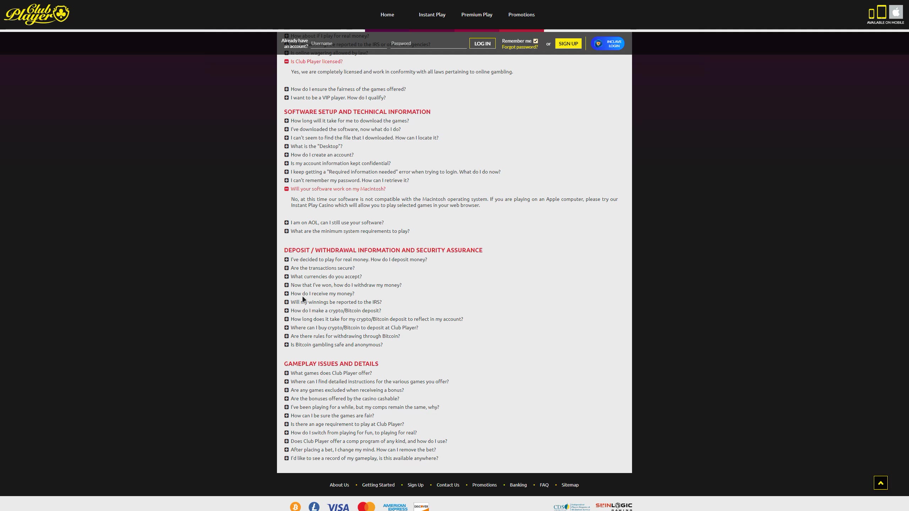The height and width of the screenshot is (511, 909).
Task: Click the Club Player logo
Action: click(x=37, y=15)
